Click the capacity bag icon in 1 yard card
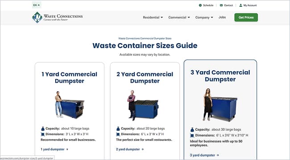290x160 pixels. click(43, 128)
